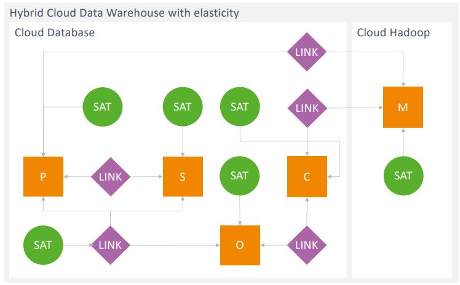Click the SAT circle directly above O
This screenshot has height=285, width=460.
click(x=239, y=176)
